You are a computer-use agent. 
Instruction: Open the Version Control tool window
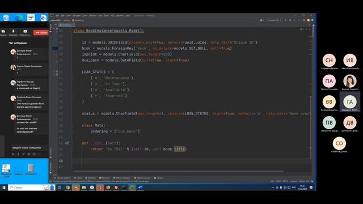coord(62,178)
